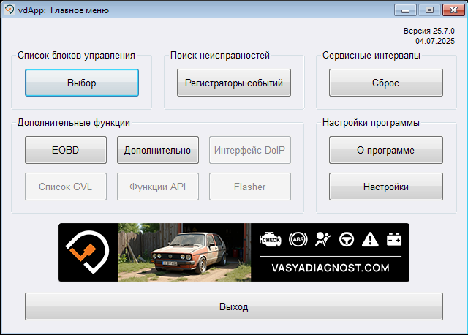Exit the app with Выход

point(234,306)
